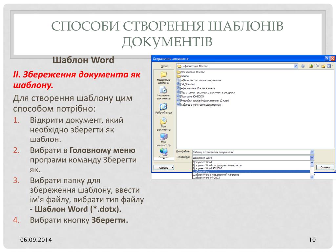The image size is (336, 252).
Task: Select the '~$блиці в текстових документах' file
Action: click(x=199, y=80)
